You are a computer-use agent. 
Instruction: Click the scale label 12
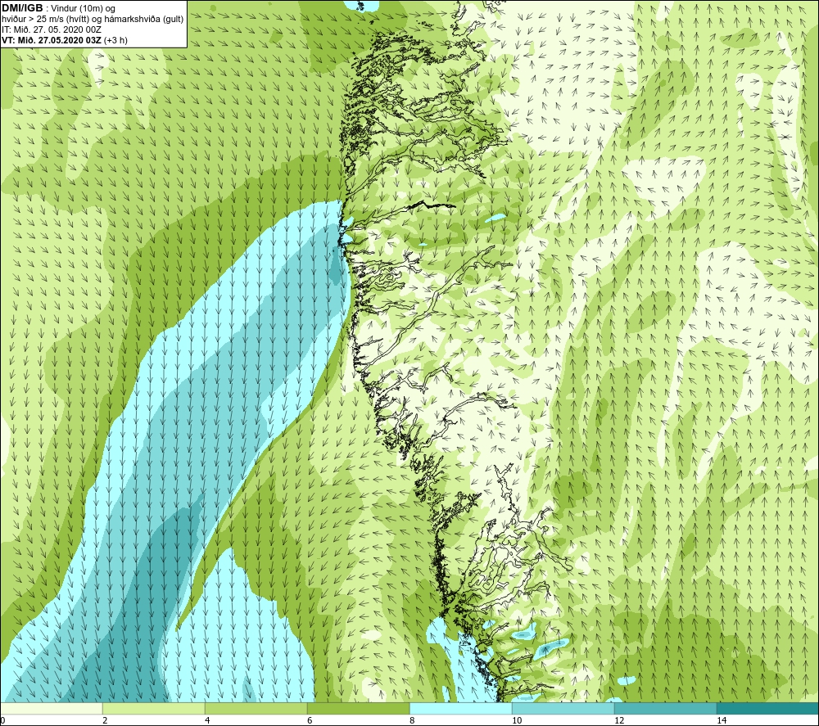(618, 720)
